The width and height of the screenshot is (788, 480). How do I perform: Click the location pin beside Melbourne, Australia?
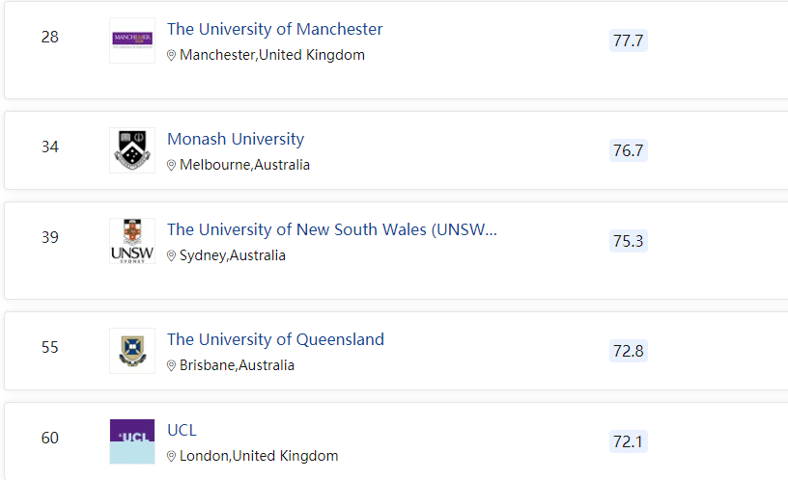(172, 166)
